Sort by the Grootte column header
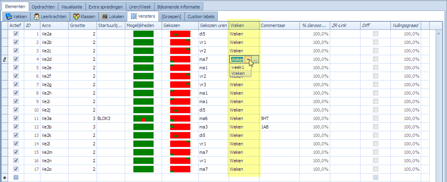447x182 pixels. 83,25
